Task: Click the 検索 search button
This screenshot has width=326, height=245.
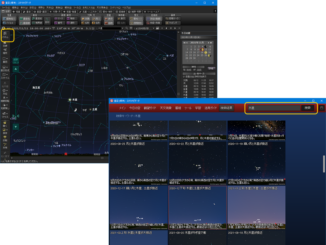Action: pos(308,108)
